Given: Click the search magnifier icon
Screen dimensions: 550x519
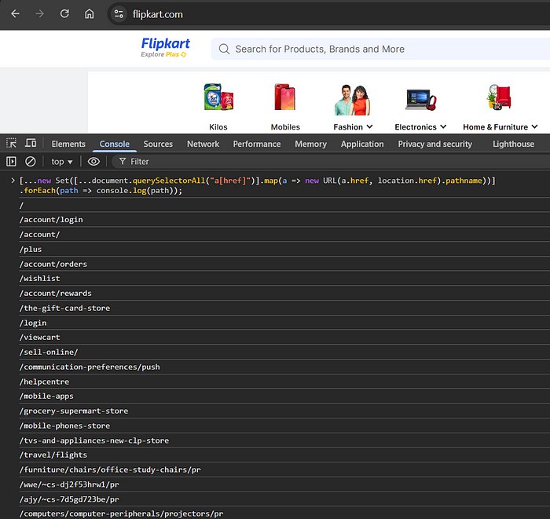Looking at the screenshot, I should (x=224, y=49).
